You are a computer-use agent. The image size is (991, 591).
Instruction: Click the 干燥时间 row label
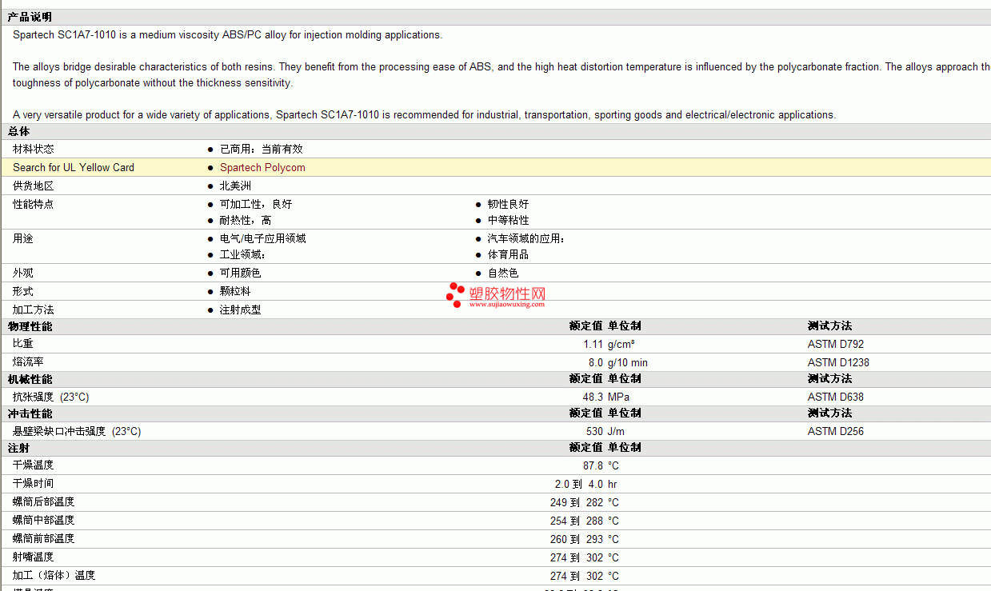click(x=34, y=483)
